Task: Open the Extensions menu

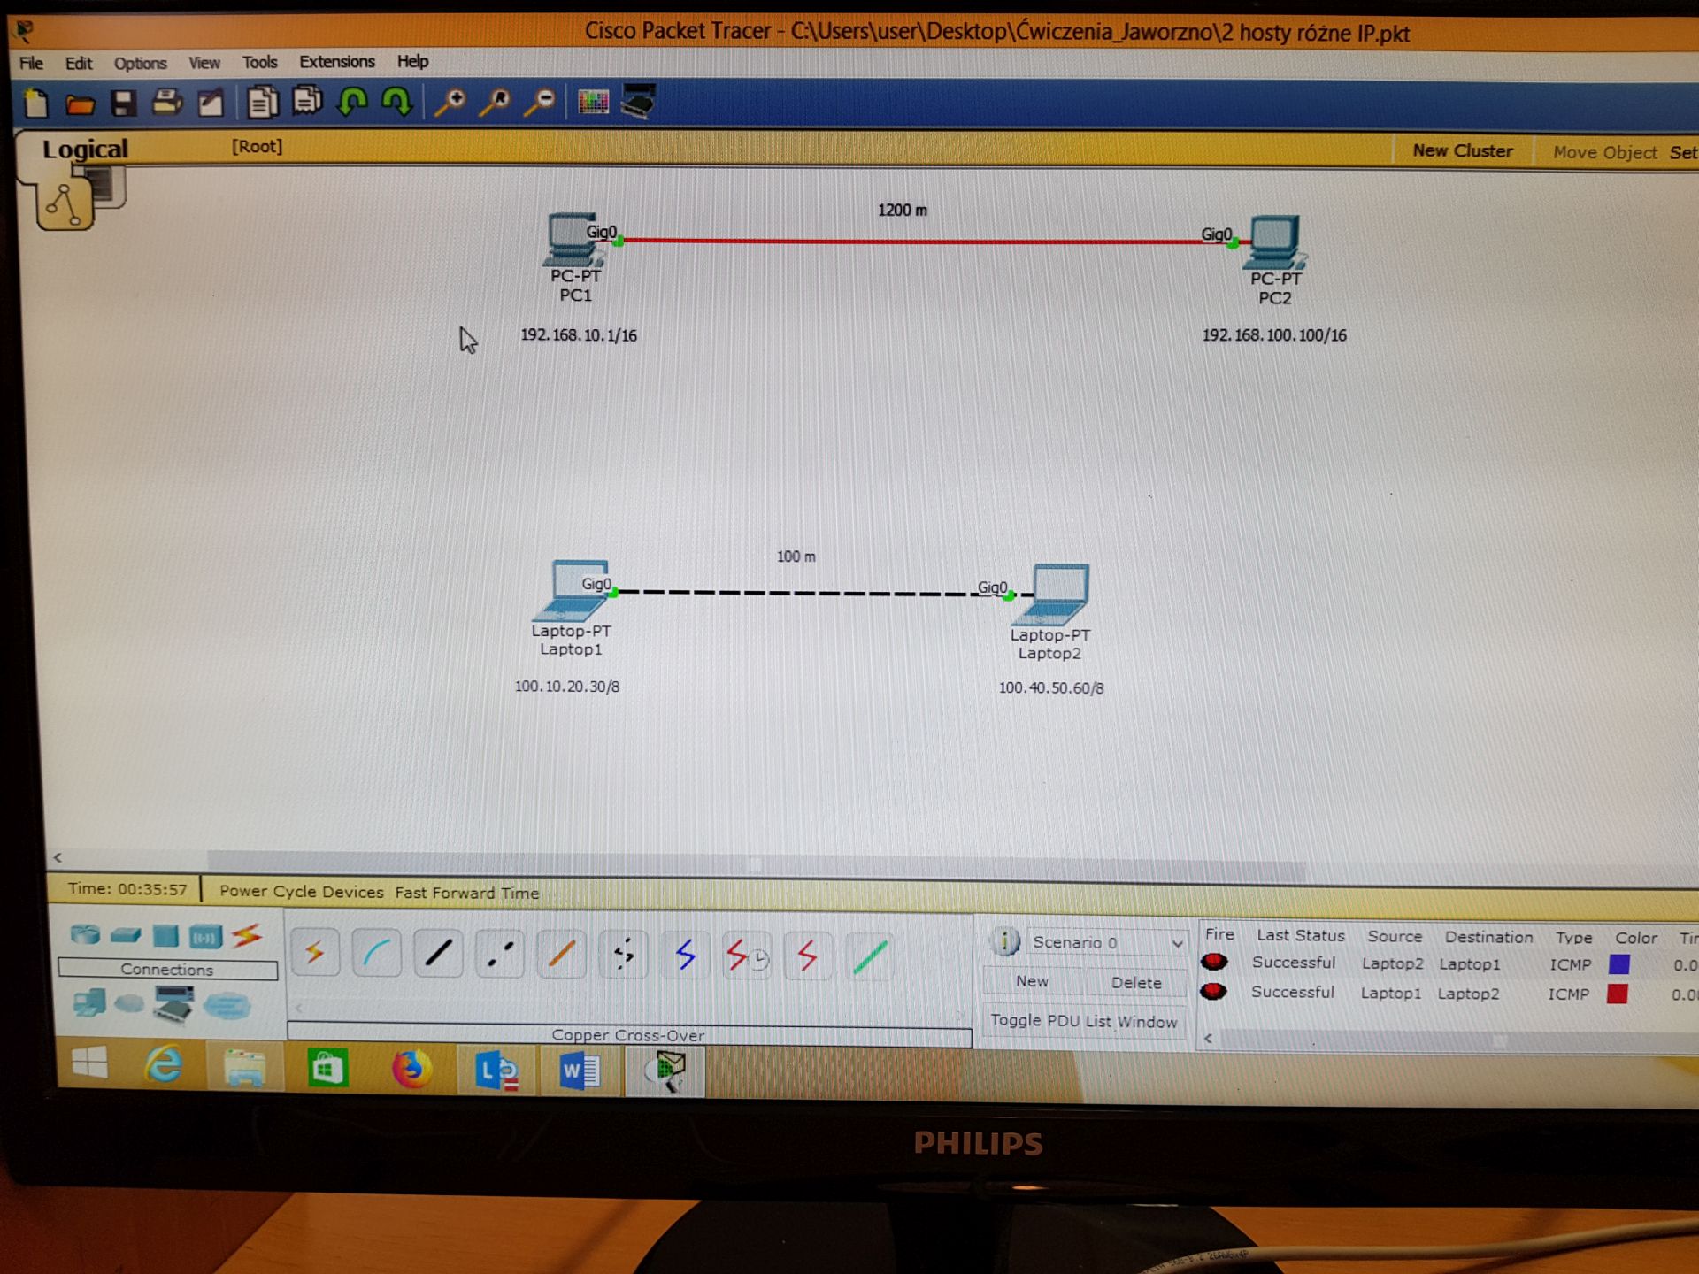Action: 336,62
